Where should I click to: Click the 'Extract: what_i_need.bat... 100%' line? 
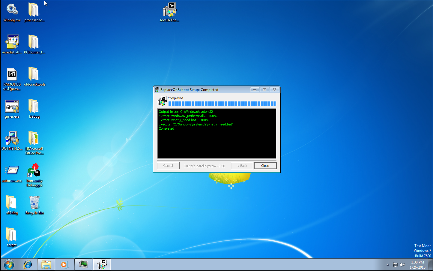pyautogui.click(x=184, y=120)
